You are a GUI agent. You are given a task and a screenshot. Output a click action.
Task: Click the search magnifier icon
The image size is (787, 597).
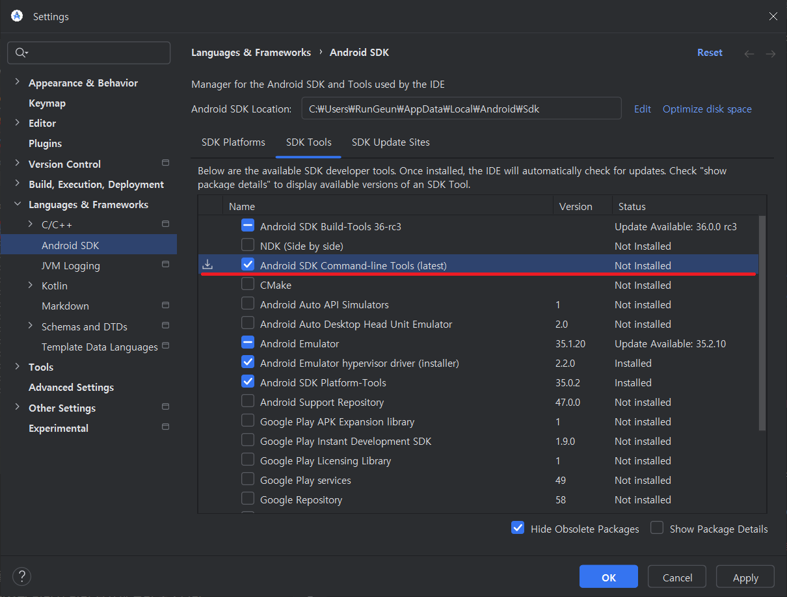(20, 53)
